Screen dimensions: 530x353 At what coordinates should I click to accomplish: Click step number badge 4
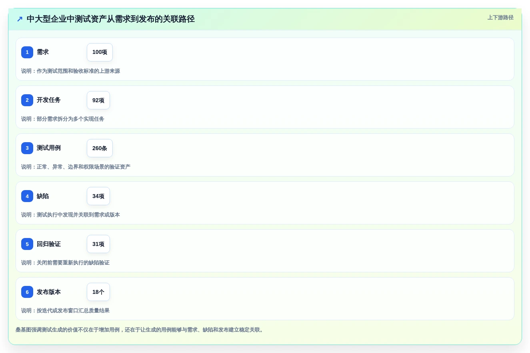tap(27, 196)
